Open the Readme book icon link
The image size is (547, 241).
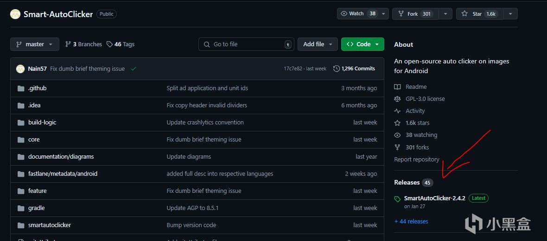pyautogui.click(x=397, y=87)
